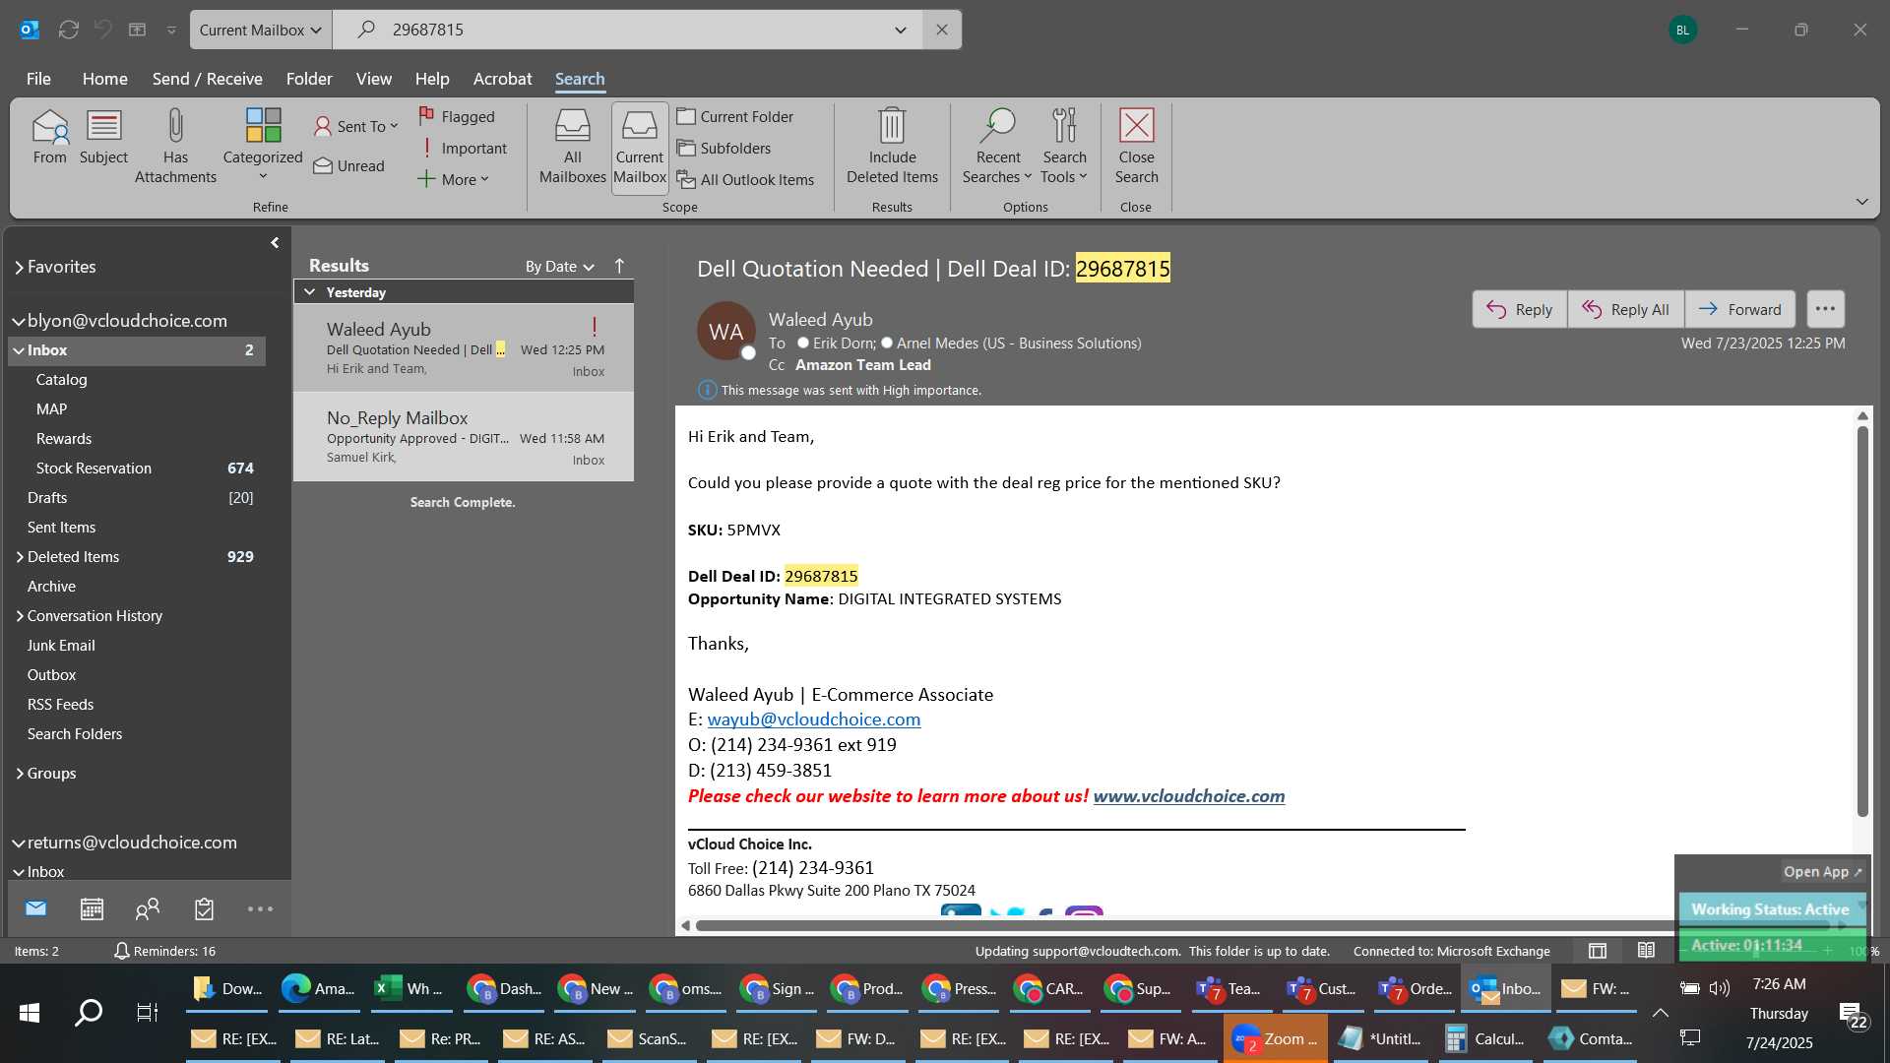Collapse Yesterday group in results

point(309,292)
